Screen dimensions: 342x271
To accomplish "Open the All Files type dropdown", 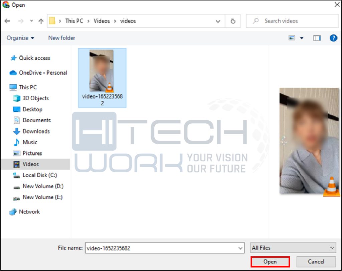I will click(293, 248).
